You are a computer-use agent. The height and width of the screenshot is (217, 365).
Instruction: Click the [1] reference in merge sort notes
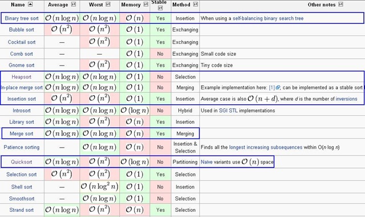(x=271, y=88)
